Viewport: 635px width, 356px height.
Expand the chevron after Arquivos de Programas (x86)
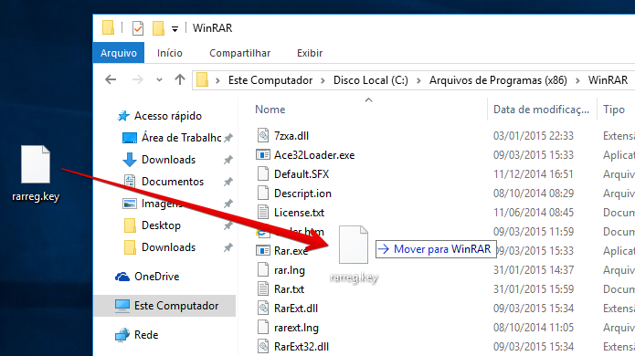pos(578,80)
